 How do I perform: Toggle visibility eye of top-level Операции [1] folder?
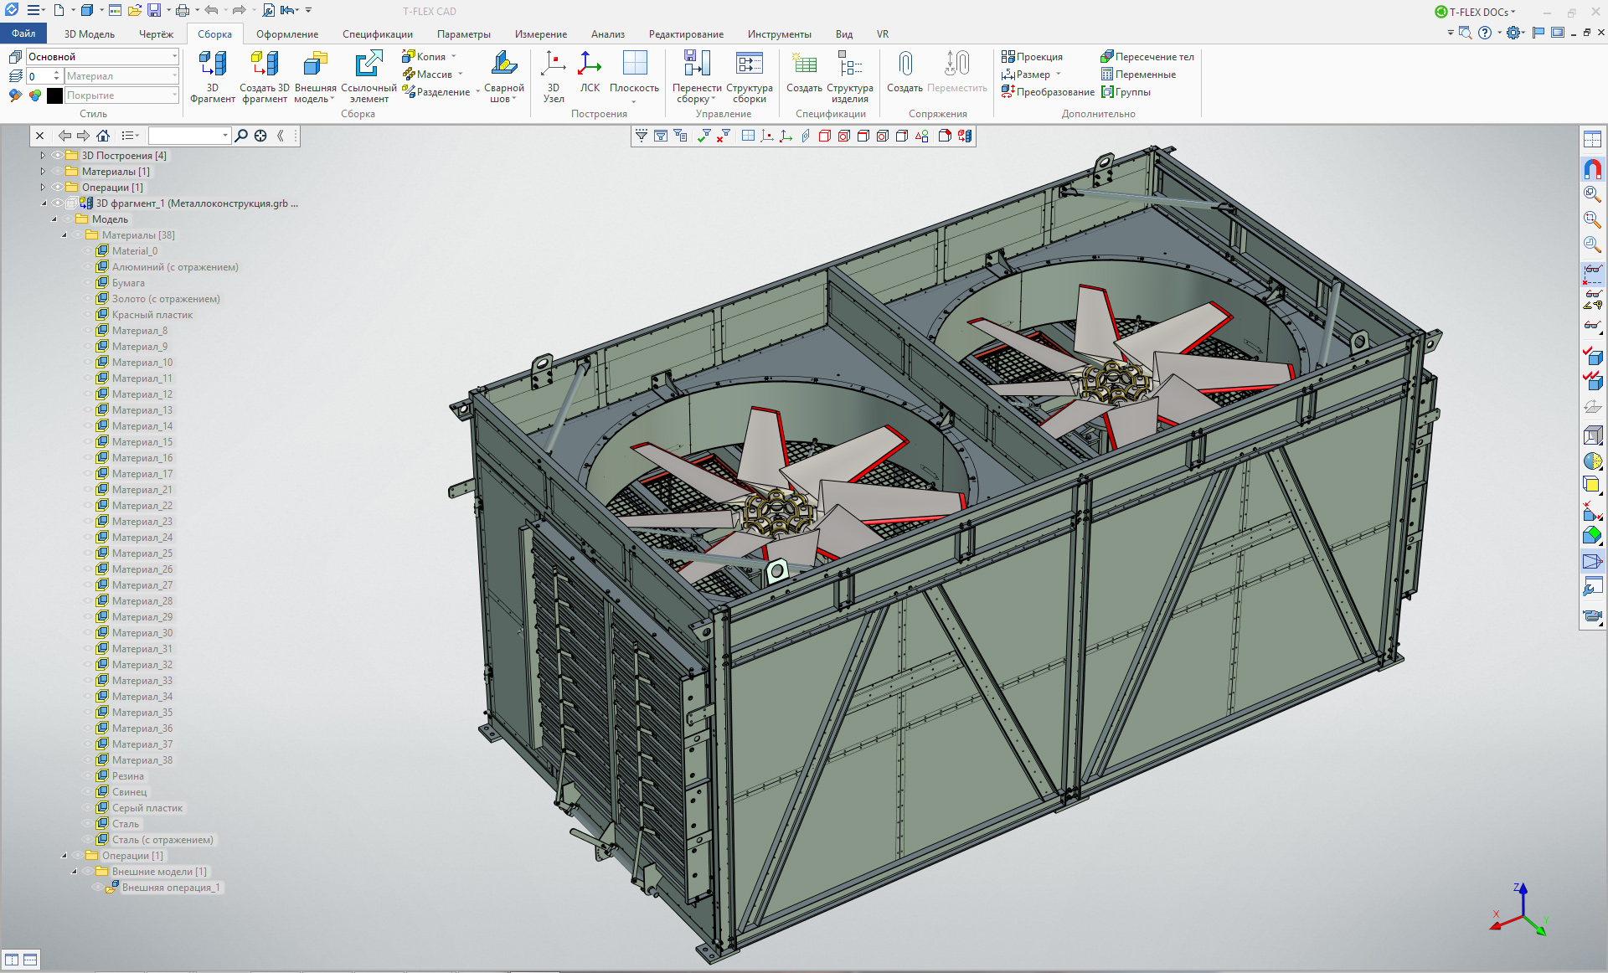point(57,188)
